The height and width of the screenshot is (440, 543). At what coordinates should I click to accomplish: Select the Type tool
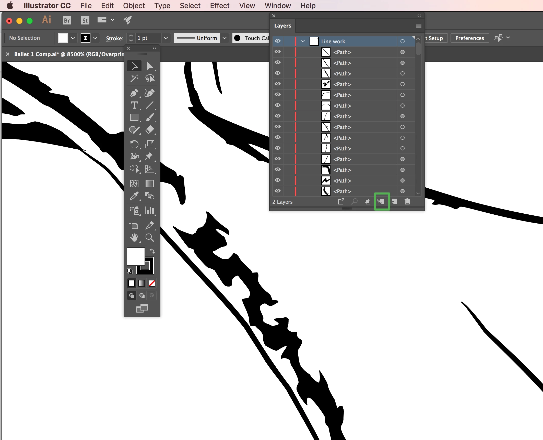coord(134,105)
